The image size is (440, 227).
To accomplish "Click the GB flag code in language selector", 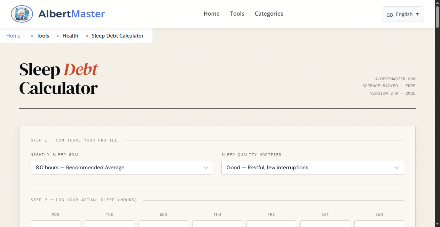I will pos(390,15).
